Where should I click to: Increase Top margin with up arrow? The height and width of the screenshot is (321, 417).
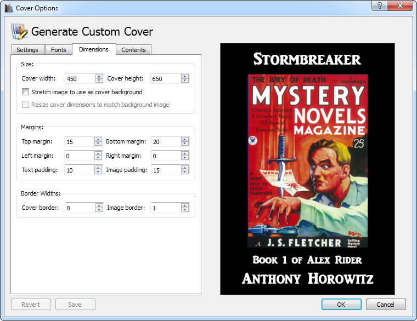tap(98, 139)
